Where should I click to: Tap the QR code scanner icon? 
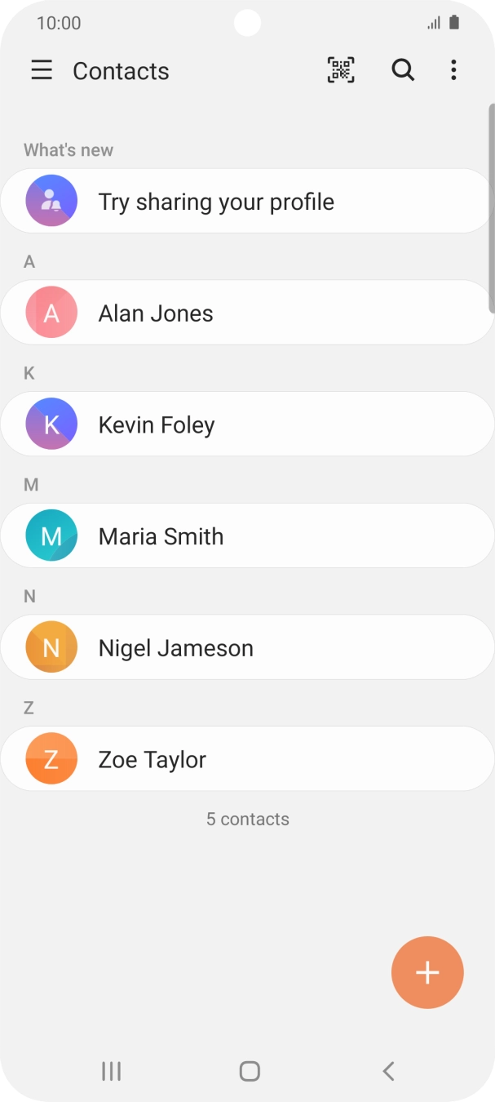point(341,71)
